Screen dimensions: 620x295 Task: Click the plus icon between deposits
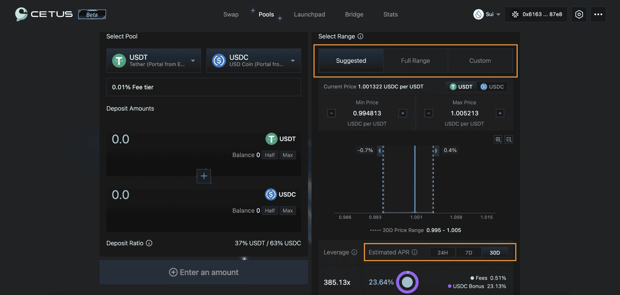(204, 176)
